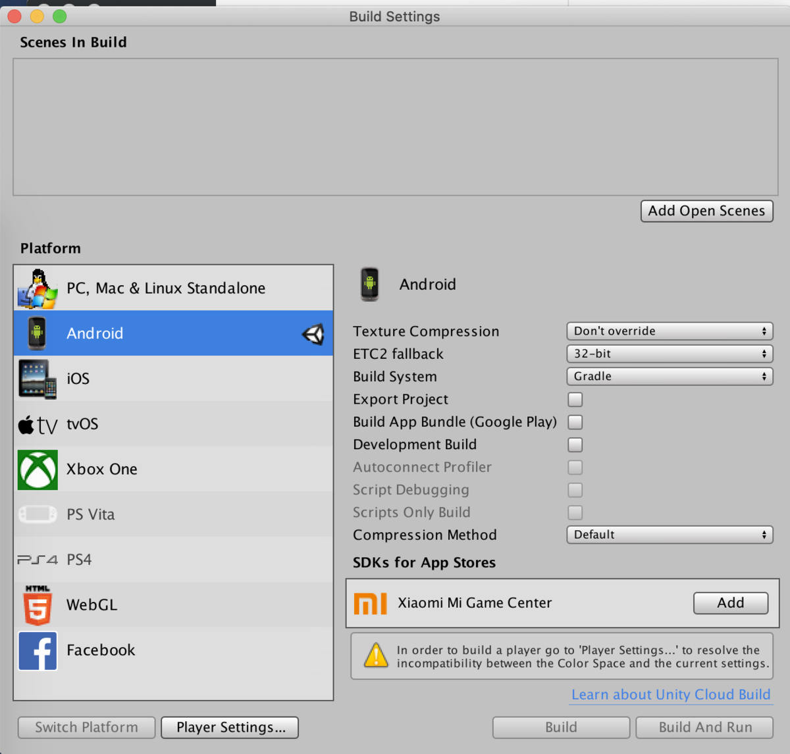Select the PS Vita platform row
Screen dimensions: 790x754
(x=173, y=514)
